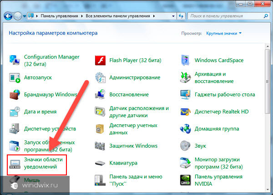This screenshot has width=273, height=195.
Task: Click the Диспетчер учетных данных safe icon
Action: point(100,129)
